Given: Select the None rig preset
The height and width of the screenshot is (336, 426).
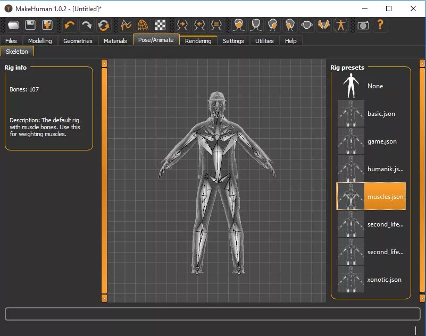Looking at the screenshot, I should [x=371, y=86].
